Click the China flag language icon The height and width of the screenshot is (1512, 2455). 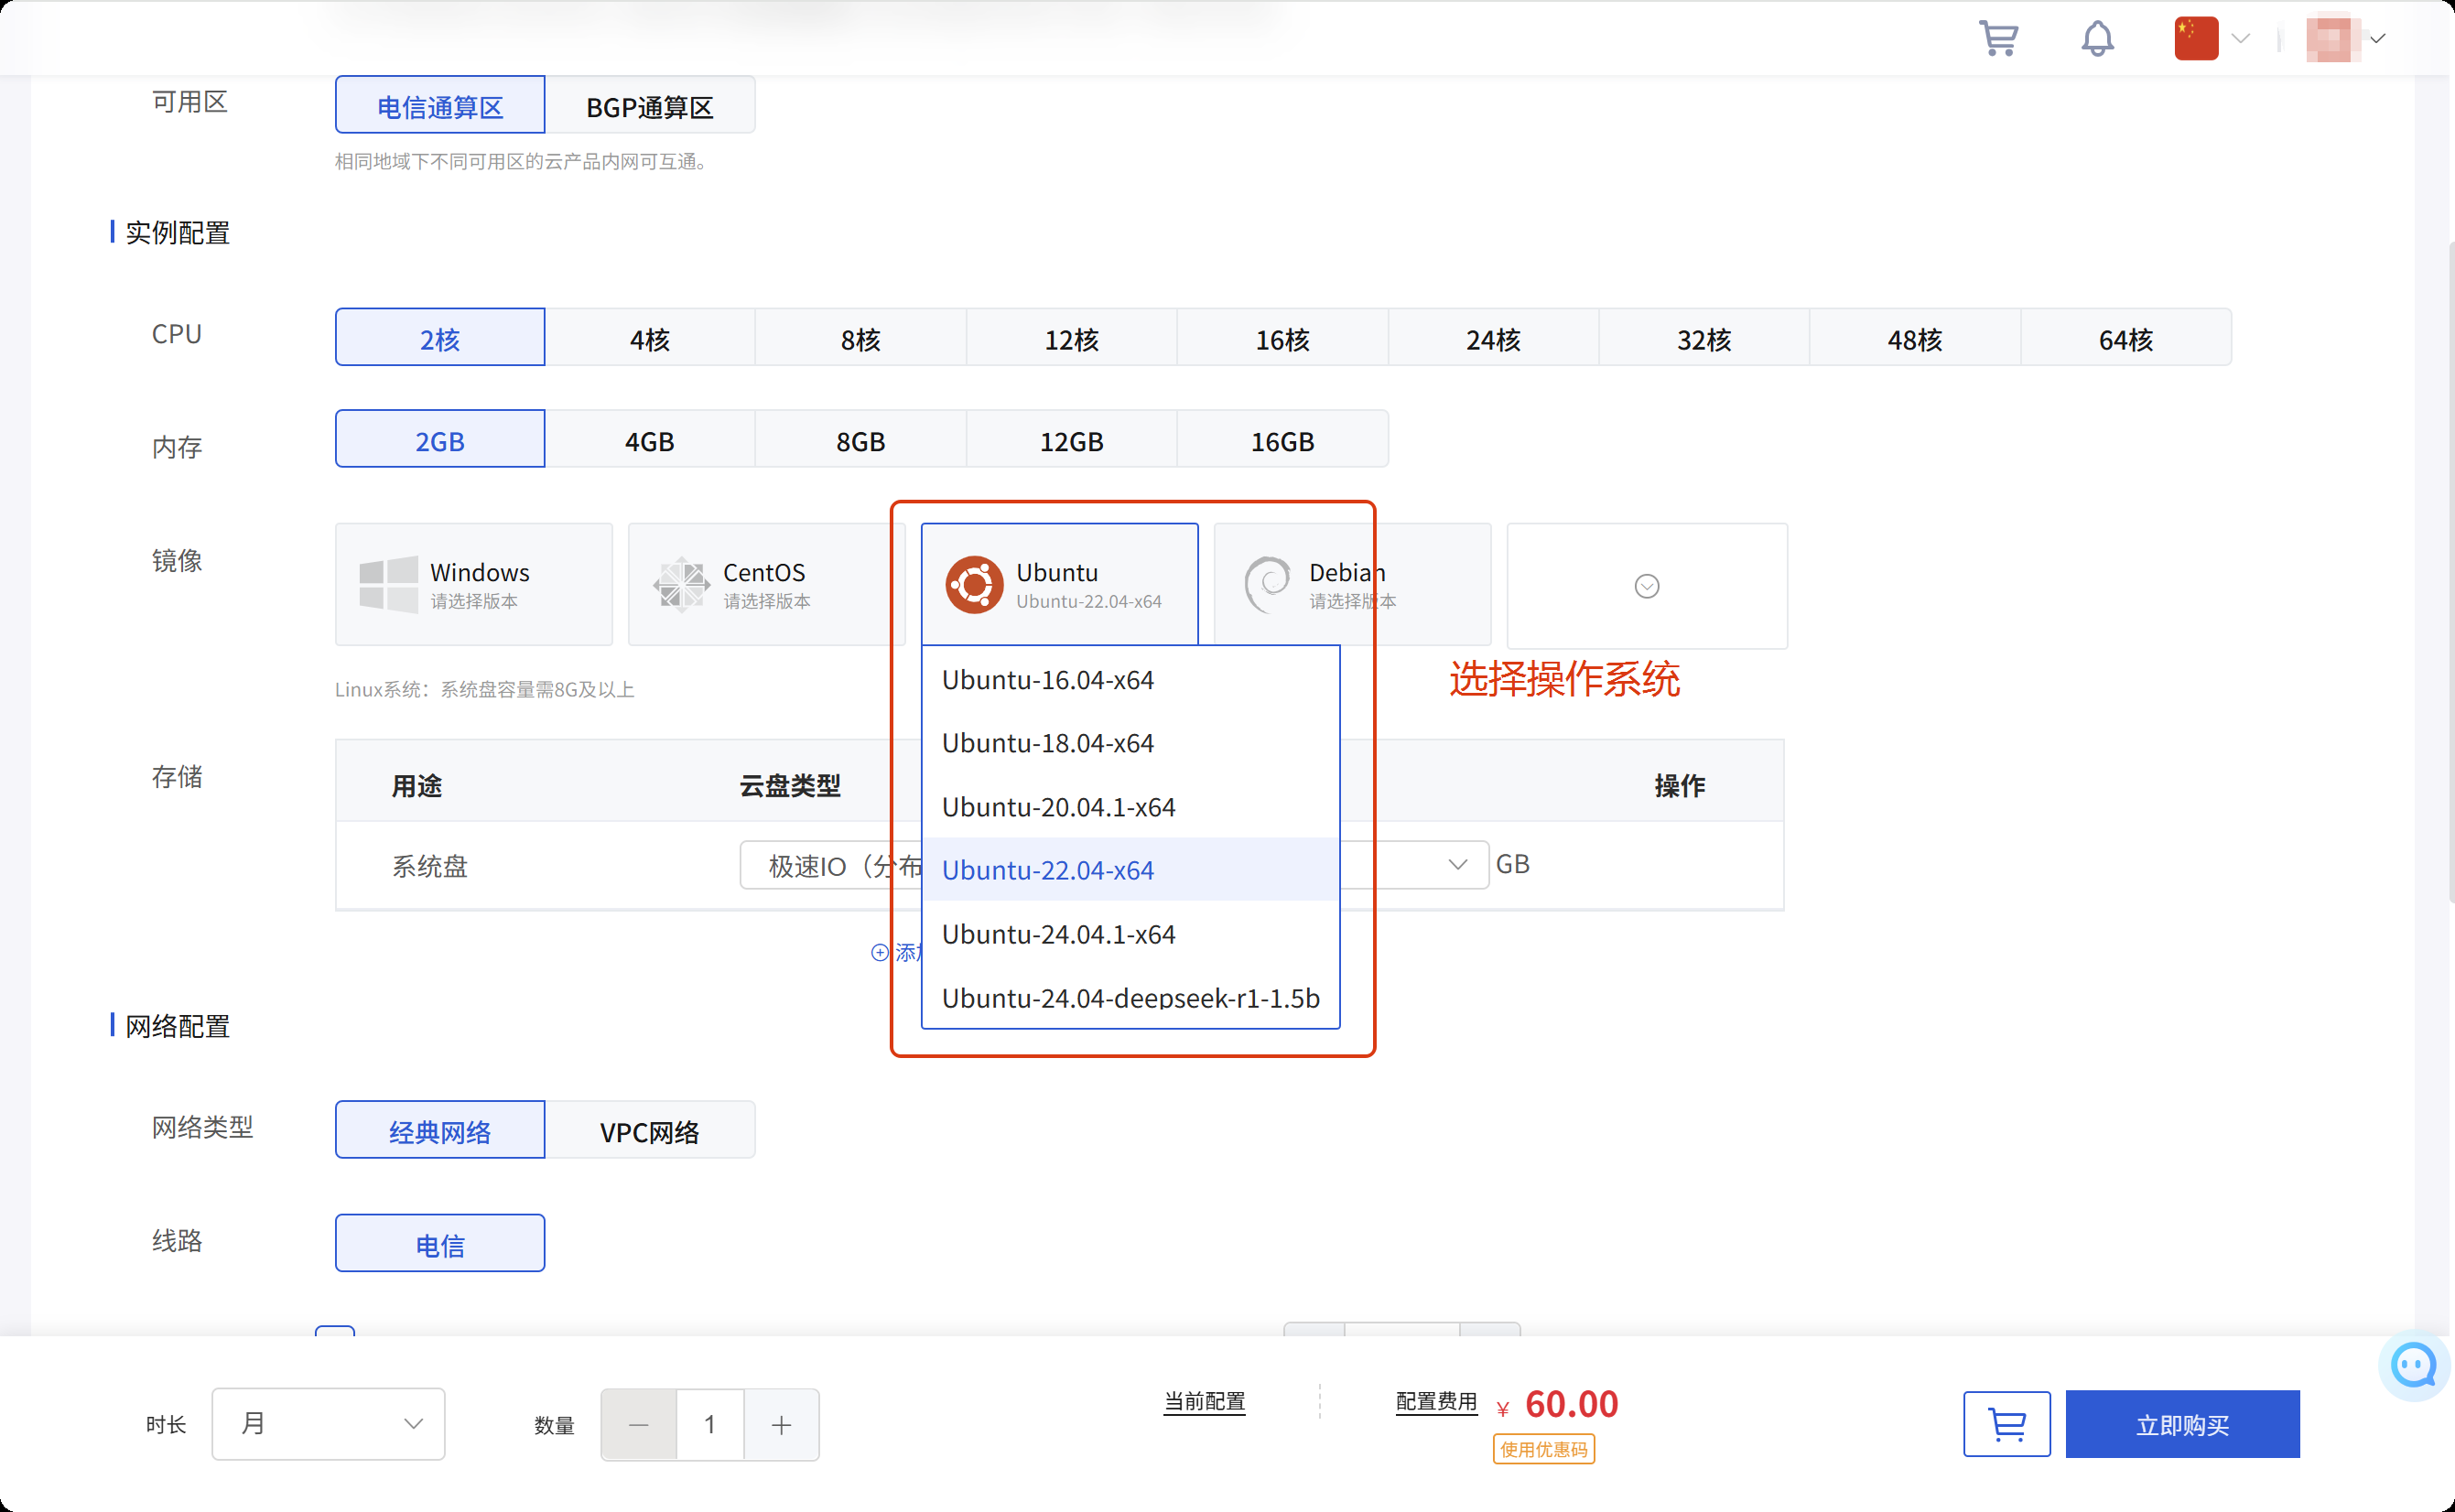pyautogui.click(x=2196, y=39)
